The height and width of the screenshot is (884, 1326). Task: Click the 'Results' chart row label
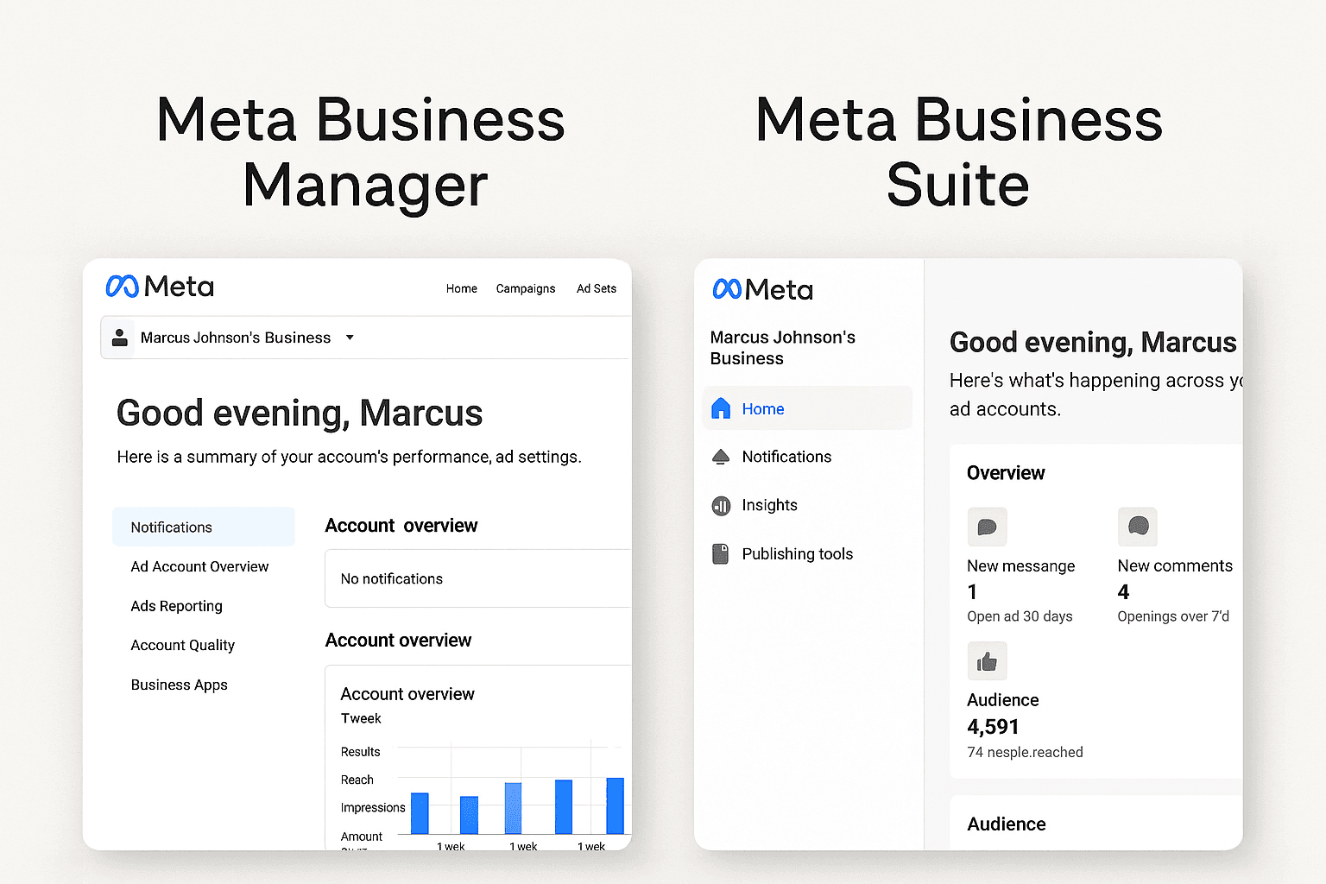pyautogui.click(x=360, y=752)
